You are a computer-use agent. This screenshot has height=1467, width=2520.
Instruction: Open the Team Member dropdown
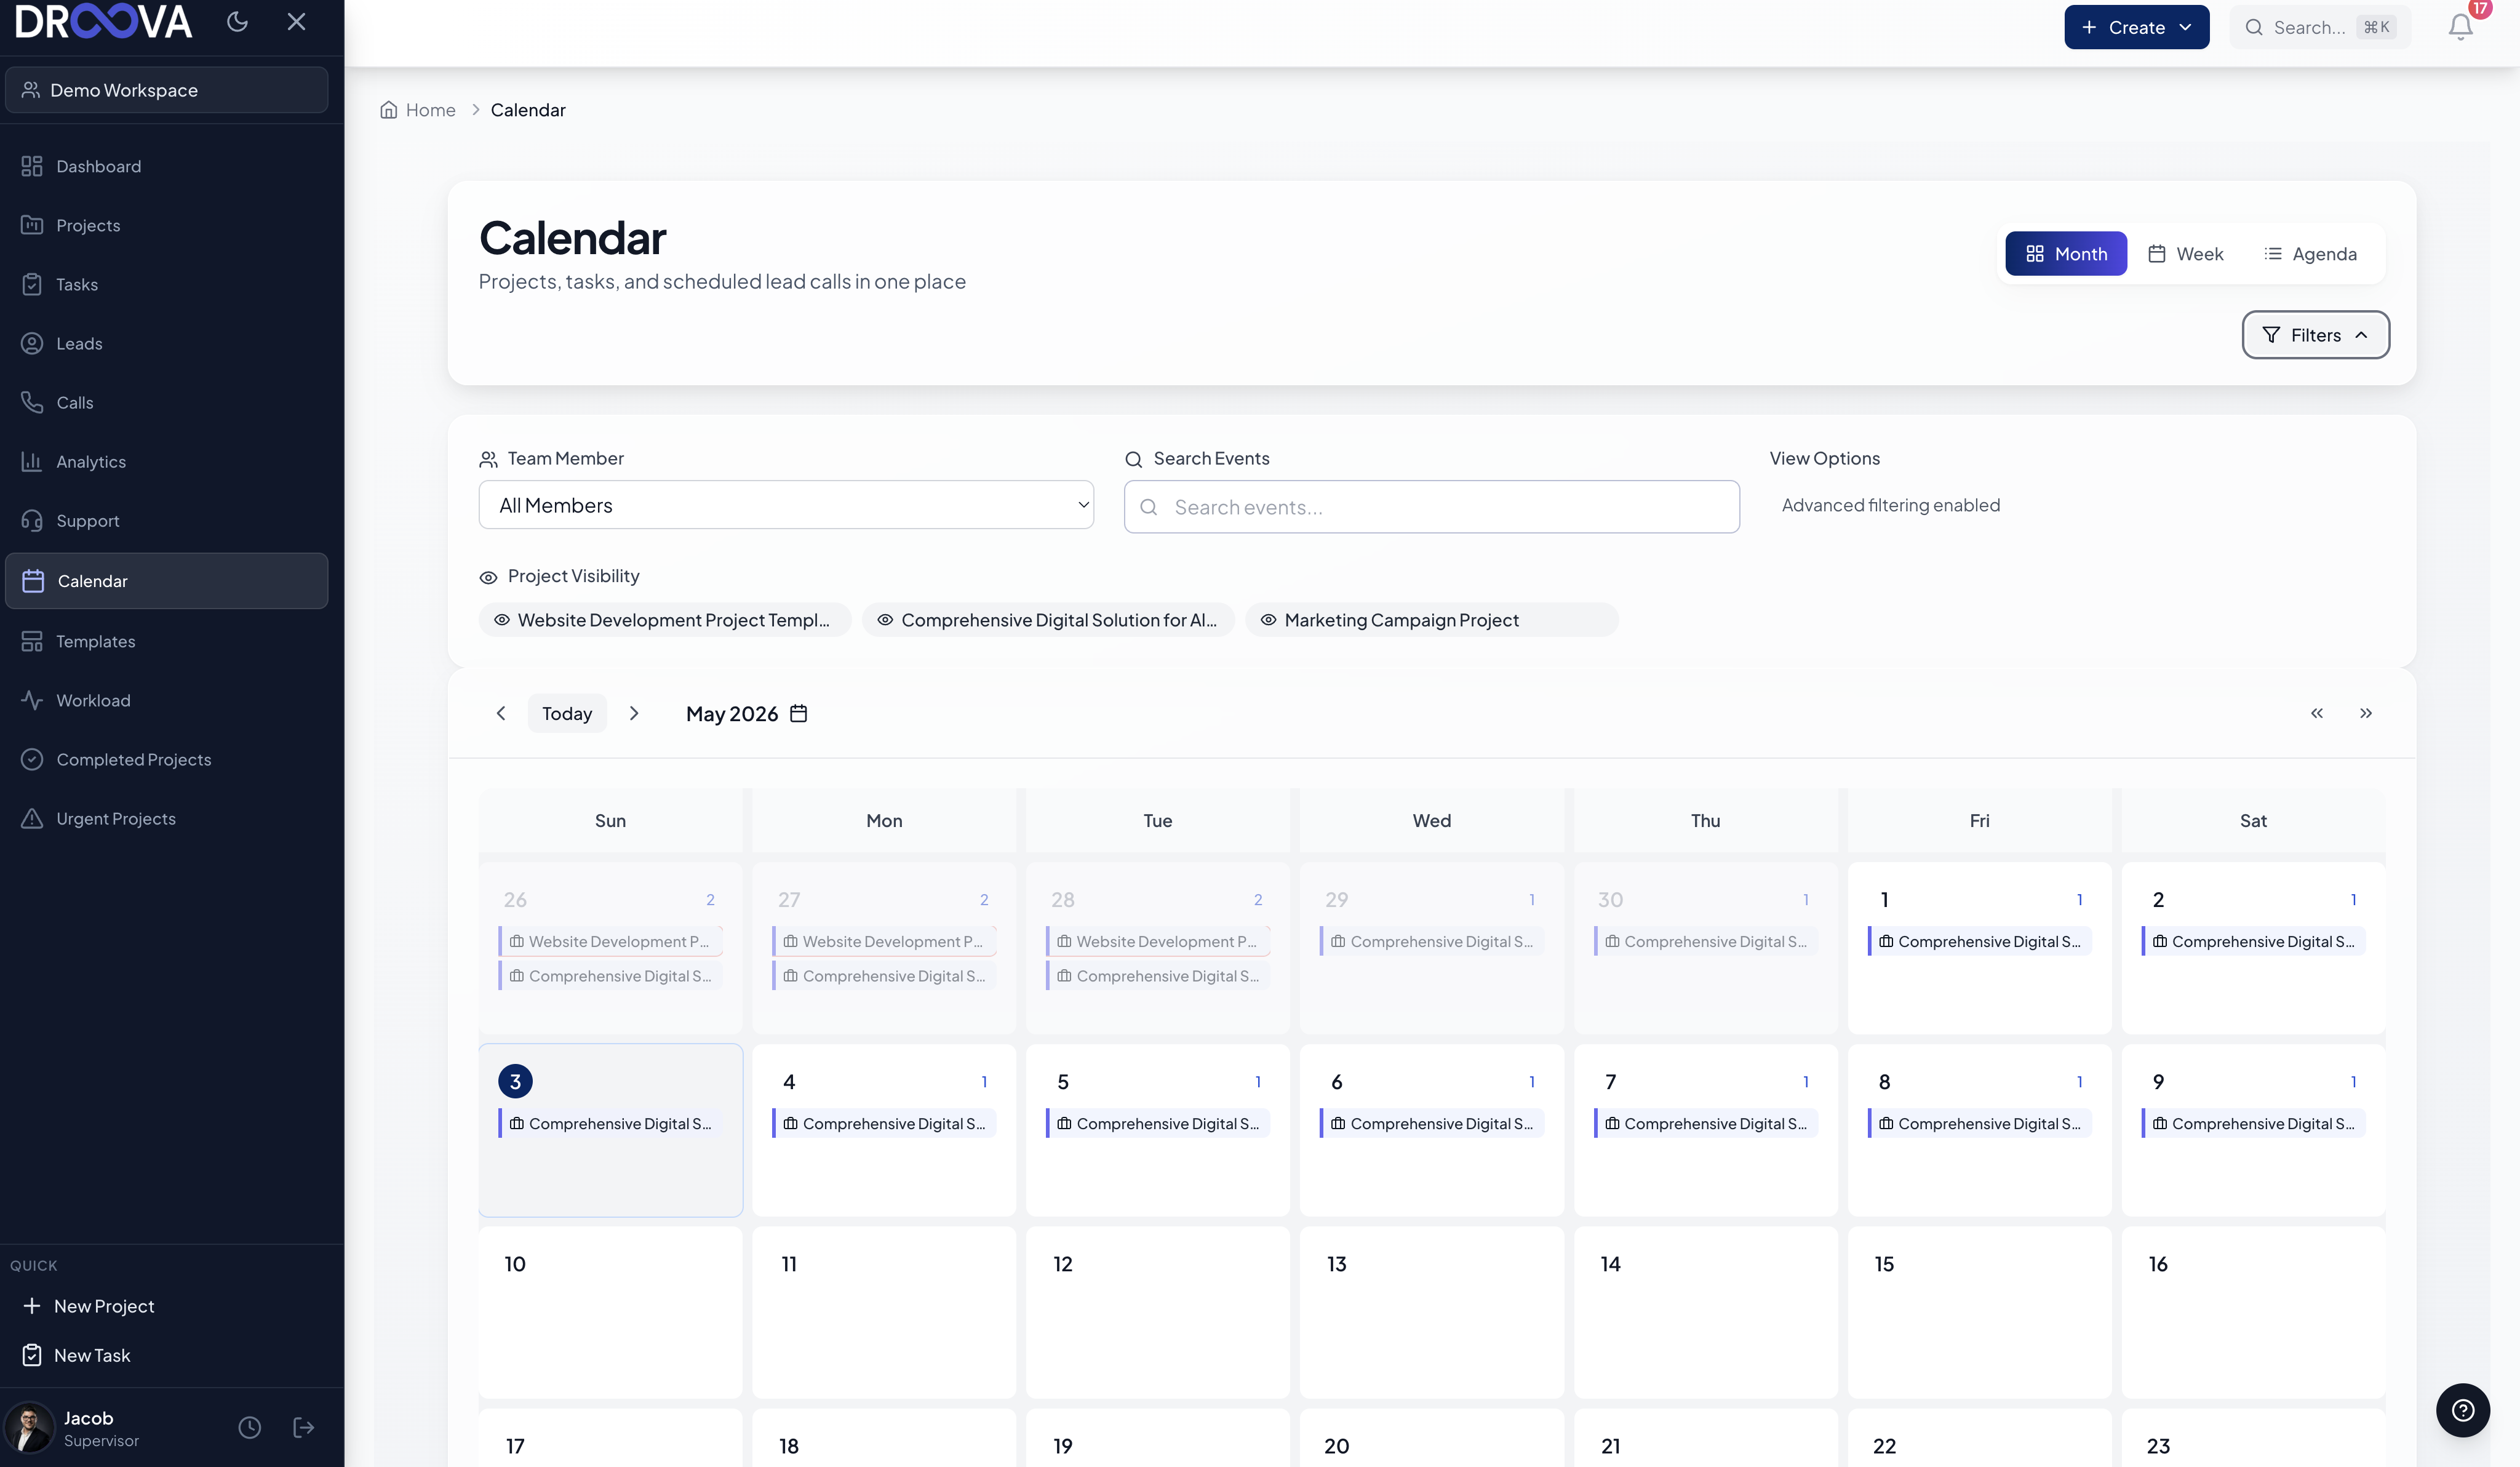click(x=786, y=505)
